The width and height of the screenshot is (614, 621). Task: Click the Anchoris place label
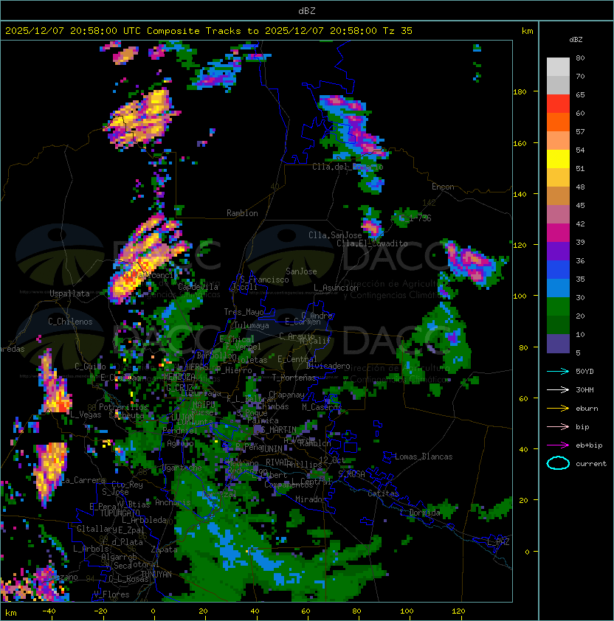(x=173, y=502)
